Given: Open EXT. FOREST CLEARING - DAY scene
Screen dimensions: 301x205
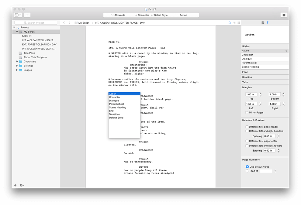Looking at the screenshot, I should tap(39, 44).
